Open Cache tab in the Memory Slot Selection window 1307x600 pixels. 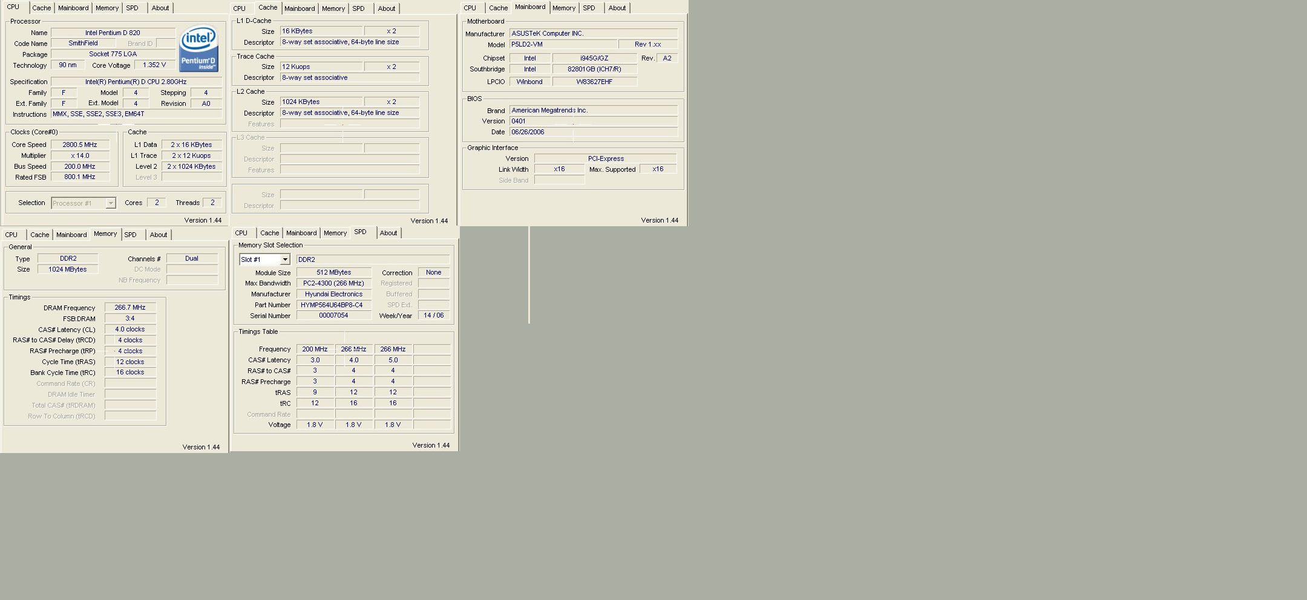(270, 233)
